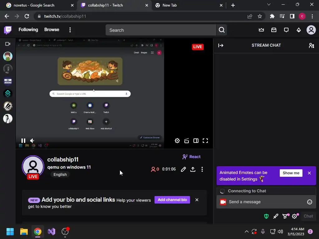Open the Browse page
The height and width of the screenshot is (239, 319).
[x=52, y=30]
